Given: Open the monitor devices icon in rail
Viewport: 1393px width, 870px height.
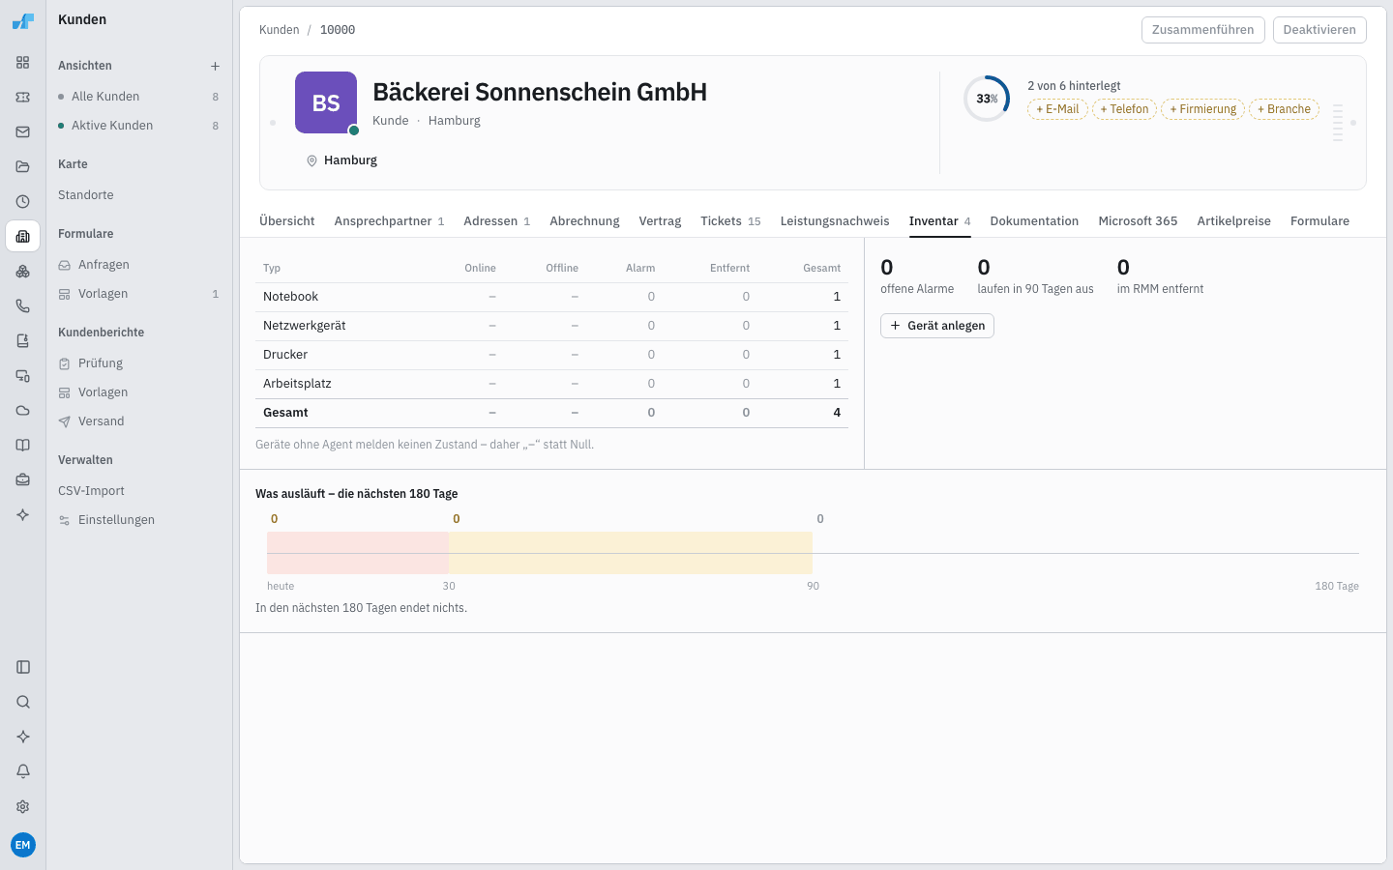Looking at the screenshot, I should coord(23,376).
